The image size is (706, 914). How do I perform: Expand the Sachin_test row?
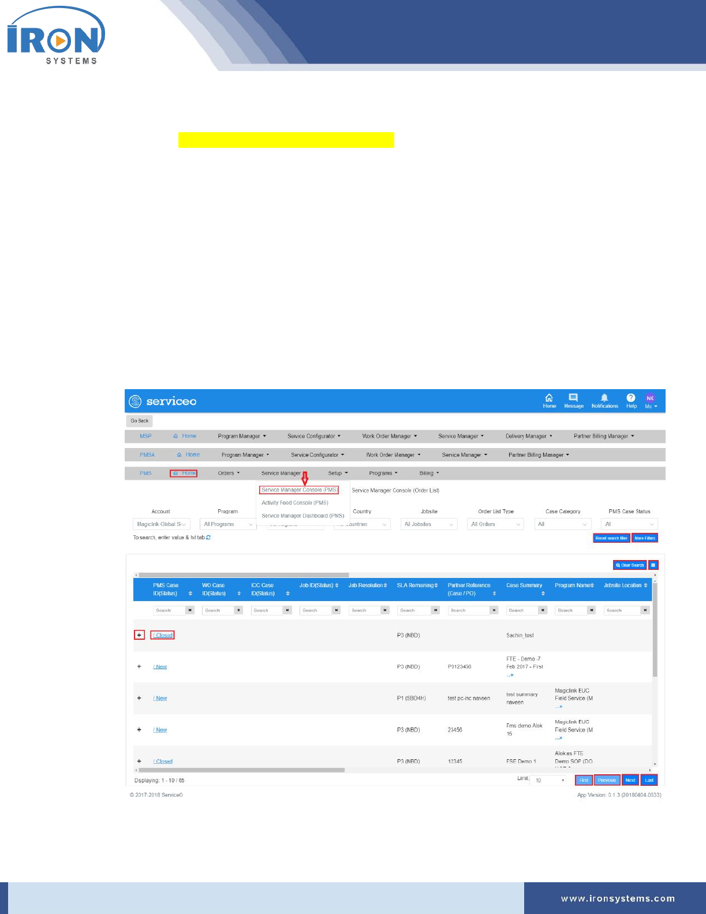point(139,635)
